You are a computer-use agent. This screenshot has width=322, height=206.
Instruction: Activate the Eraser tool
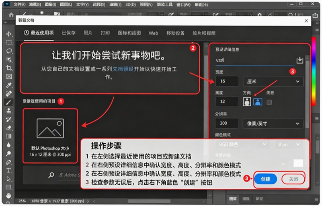pyautogui.click(x=9, y=128)
